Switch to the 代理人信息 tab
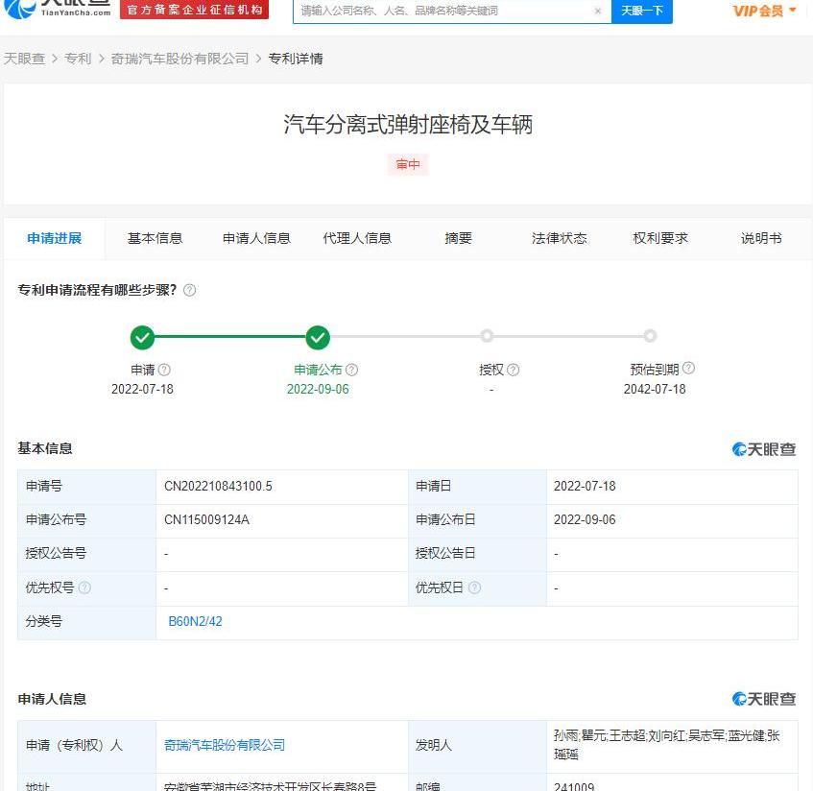Viewport: 813px width, 791px height. pyautogui.click(x=357, y=239)
